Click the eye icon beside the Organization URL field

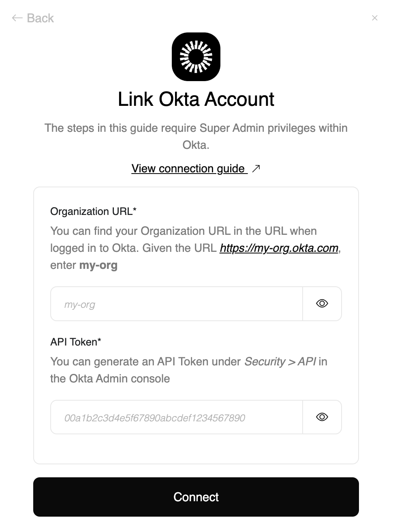(x=322, y=303)
